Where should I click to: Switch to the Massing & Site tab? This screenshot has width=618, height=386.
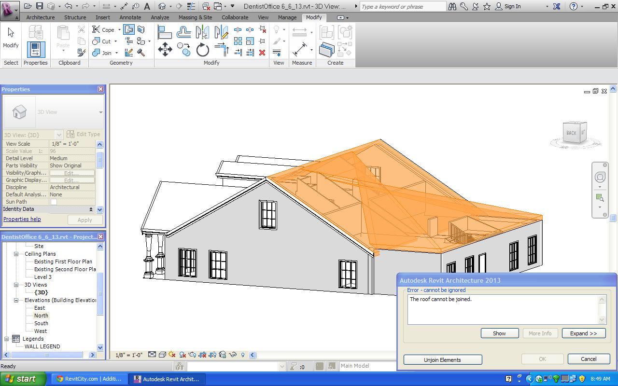pyautogui.click(x=195, y=17)
